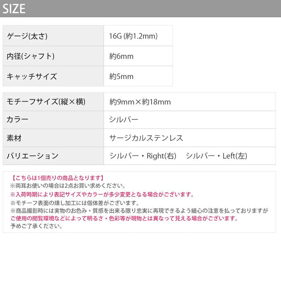Select the シルバー color value cell
This screenshot has height=281, width=281.
point(124,120)
